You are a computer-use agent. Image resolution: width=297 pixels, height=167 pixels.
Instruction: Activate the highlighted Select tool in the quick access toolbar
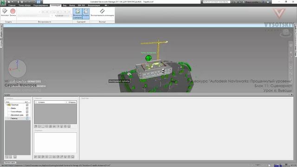point(39,2)
